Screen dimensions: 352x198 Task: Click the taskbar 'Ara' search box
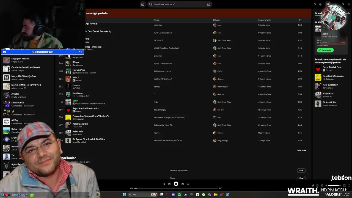pos(143,195)
